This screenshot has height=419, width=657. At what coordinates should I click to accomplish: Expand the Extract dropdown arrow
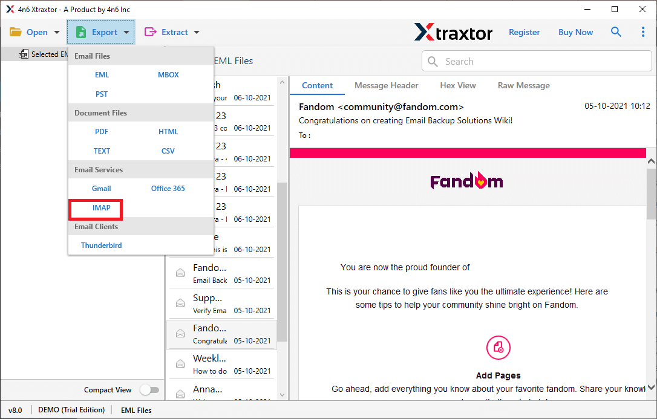(196, 32)
